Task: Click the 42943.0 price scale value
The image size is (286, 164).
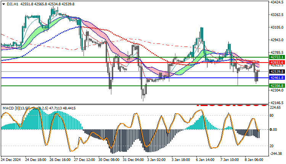Action: [x=277, y=40]
